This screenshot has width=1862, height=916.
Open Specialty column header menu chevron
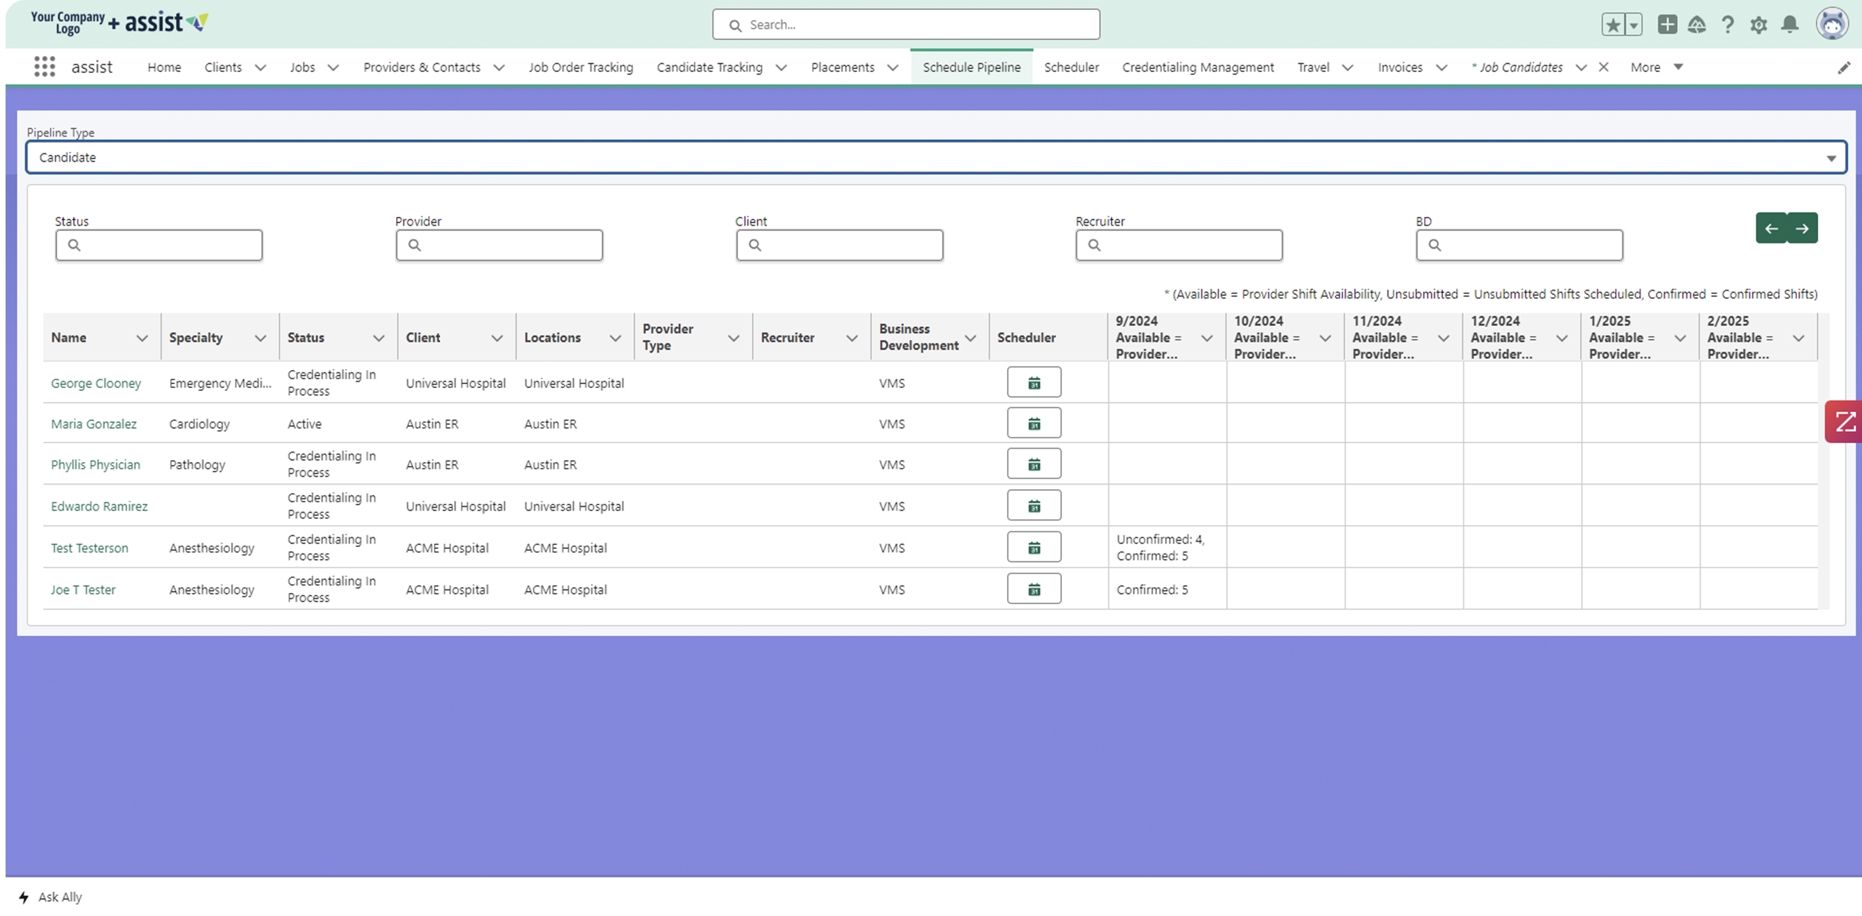[260, 338]
